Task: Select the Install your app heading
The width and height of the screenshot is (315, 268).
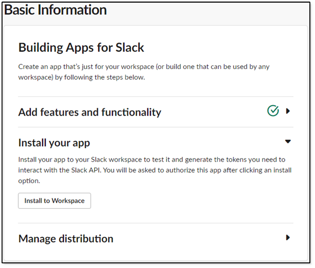Action: [x=54, y=143]
